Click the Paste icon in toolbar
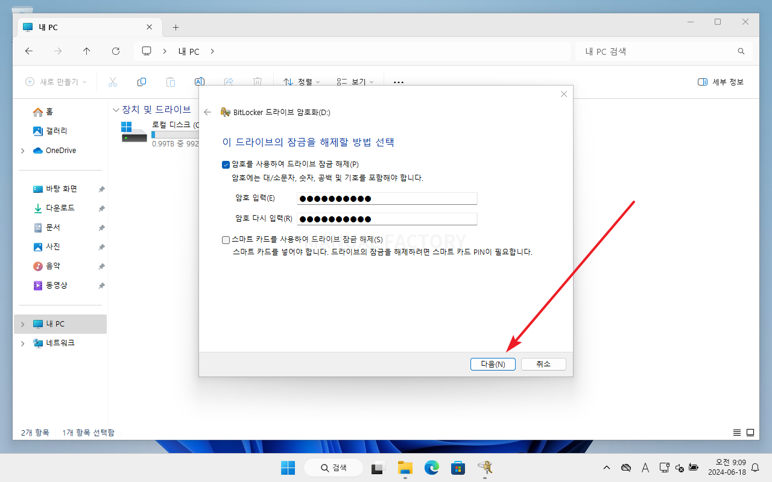The width and height of the screenshot is (772, 482). pyautogui.click(x=171, y=81)
